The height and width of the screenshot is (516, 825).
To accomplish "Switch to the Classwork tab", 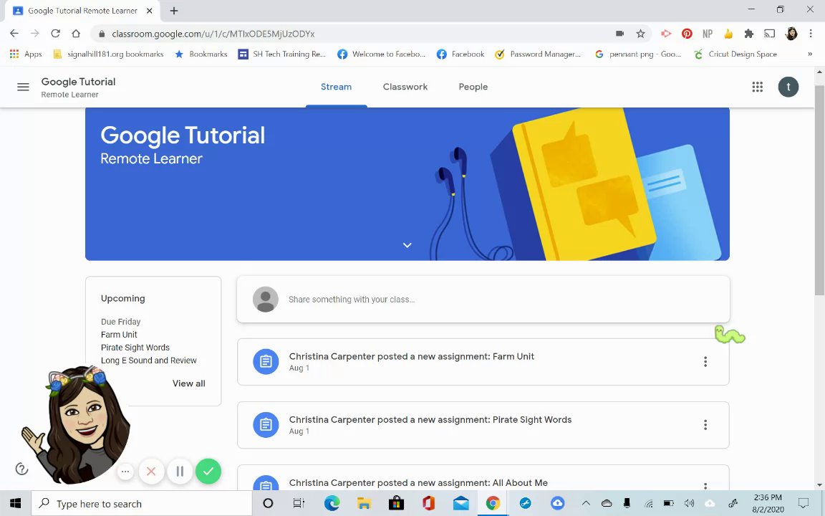I will pos(405,87).
